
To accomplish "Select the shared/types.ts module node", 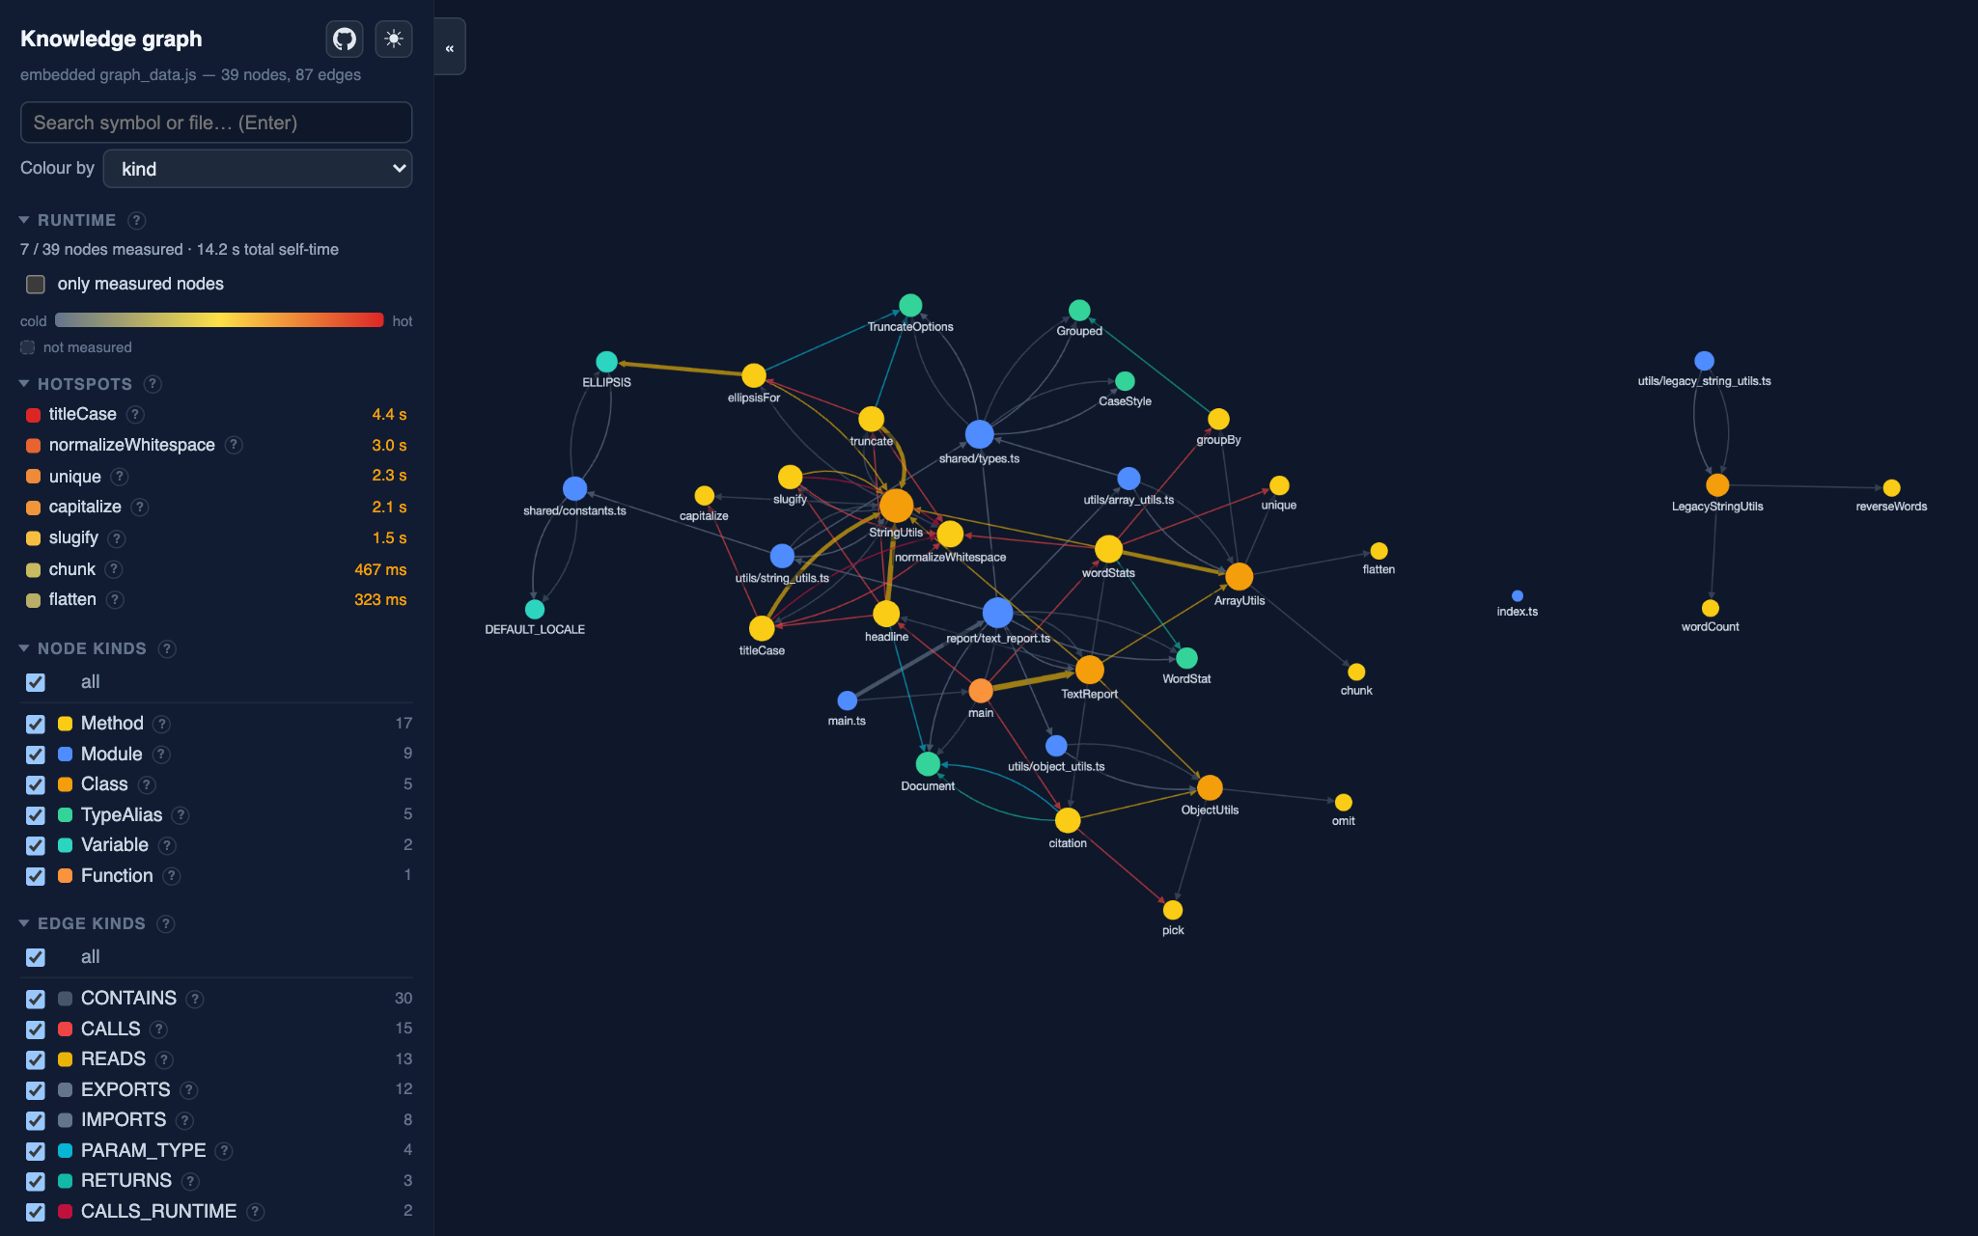I will click(980, 435).
